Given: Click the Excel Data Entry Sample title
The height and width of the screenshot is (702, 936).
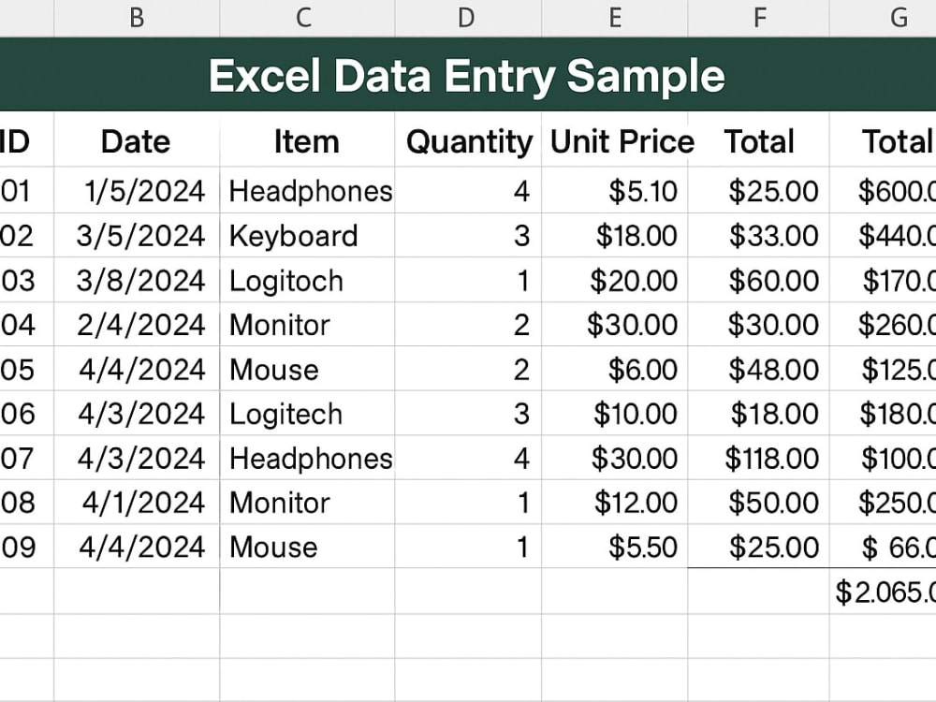Looking at the screenshot, I should click(x=467, y=76).
